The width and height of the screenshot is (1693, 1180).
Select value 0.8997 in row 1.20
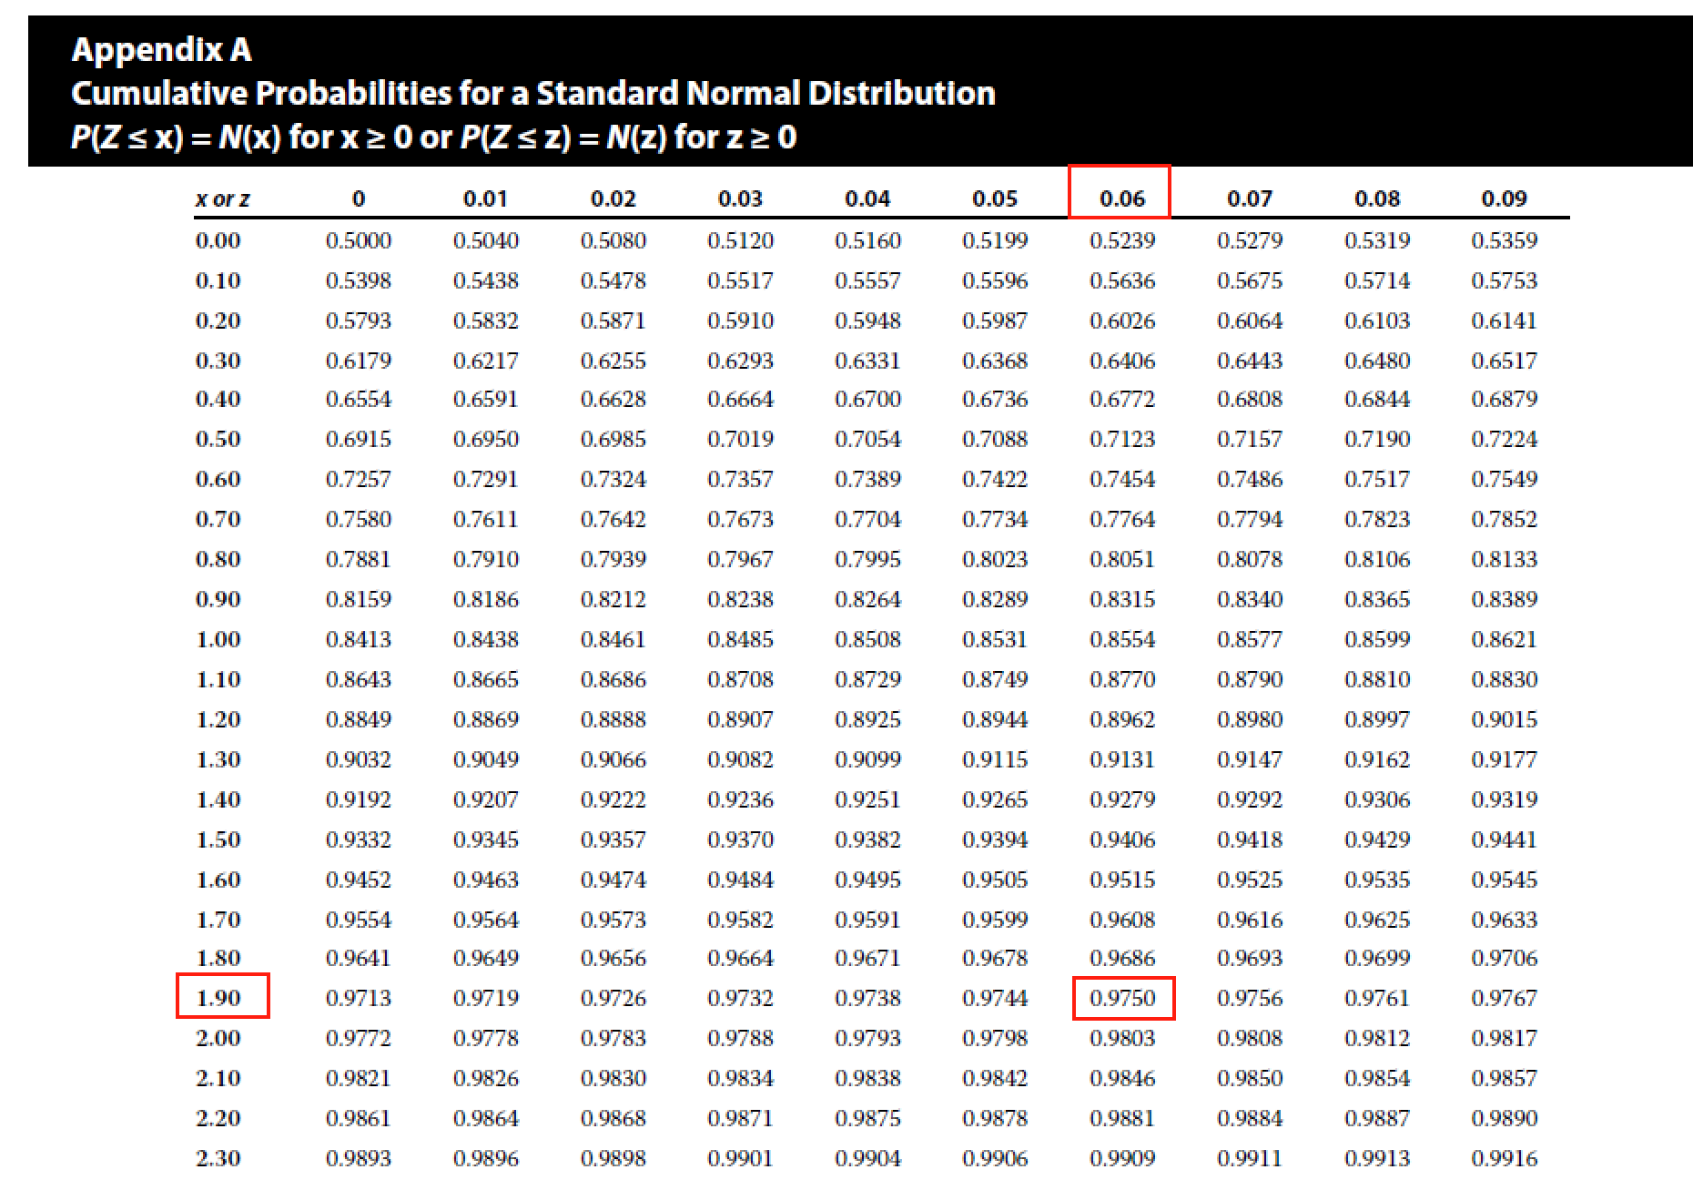tap(1377, 719)
